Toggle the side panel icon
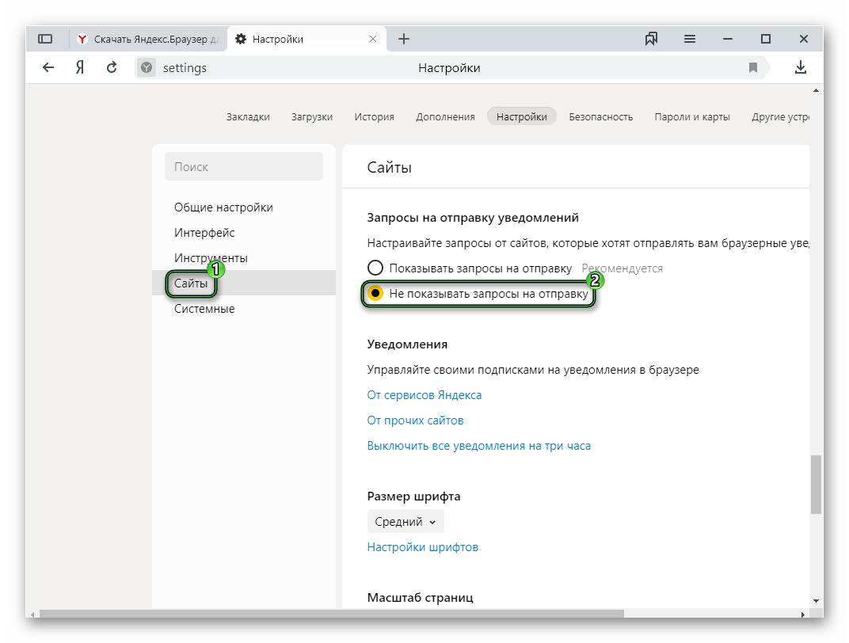 [x=45, y=39]
